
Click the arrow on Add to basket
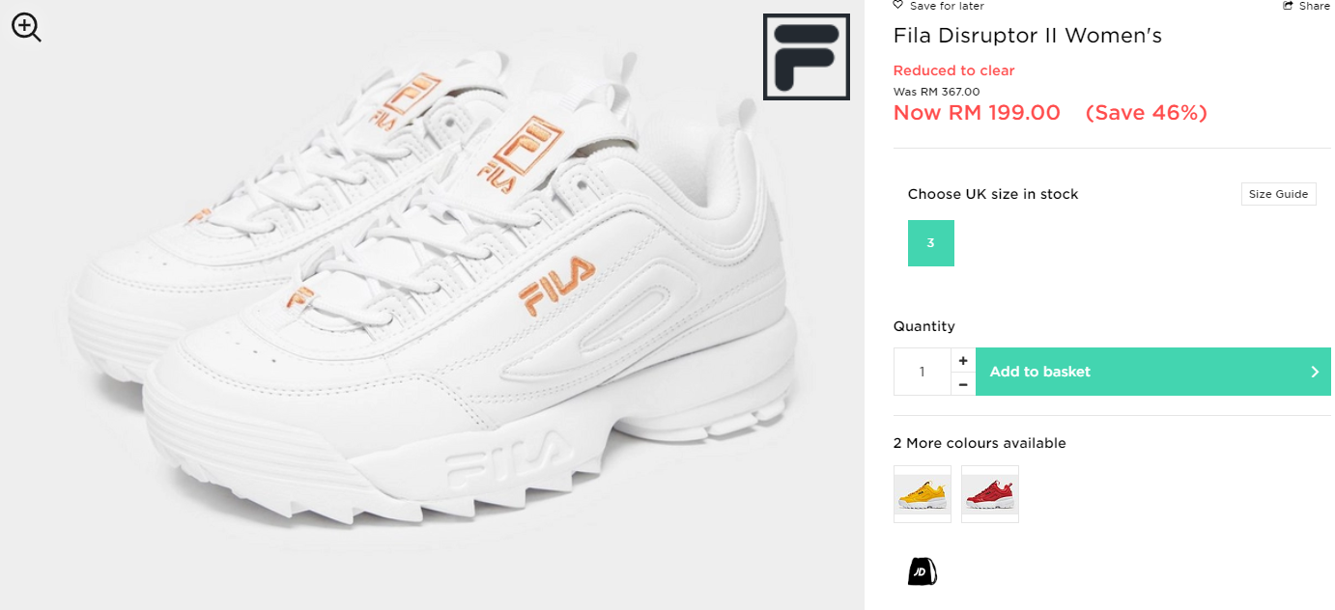[x=1315, y=372]
